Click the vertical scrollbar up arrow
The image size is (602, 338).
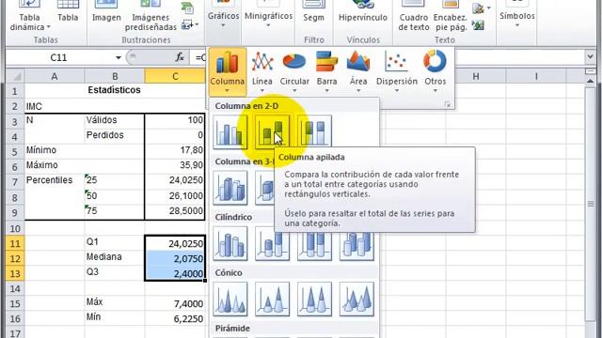click(590, 82)
